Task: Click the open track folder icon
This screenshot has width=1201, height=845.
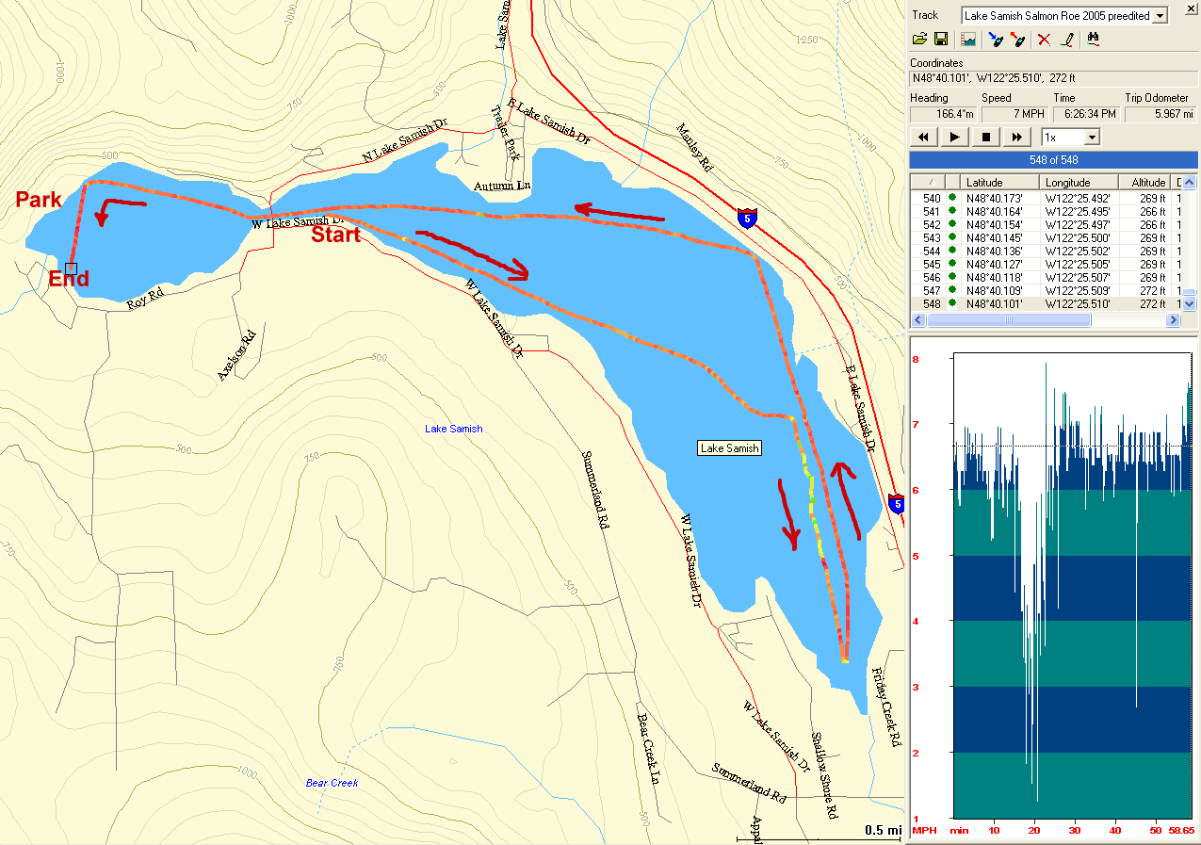Action: point(920,40)
